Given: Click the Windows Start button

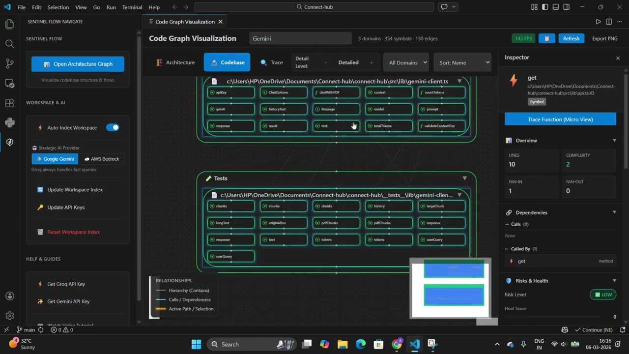Looking at the screenshot, I should click(x=196, y=344).
